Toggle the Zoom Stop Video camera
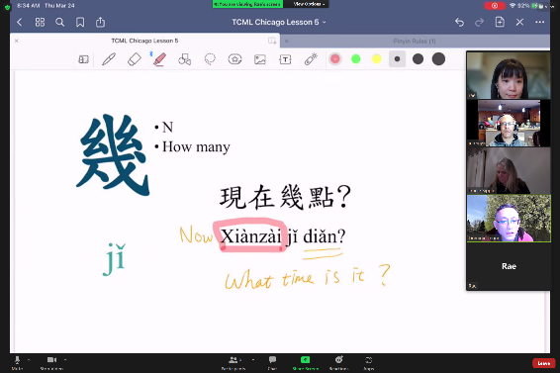The image size is (560, 373). tap(51, 363)
